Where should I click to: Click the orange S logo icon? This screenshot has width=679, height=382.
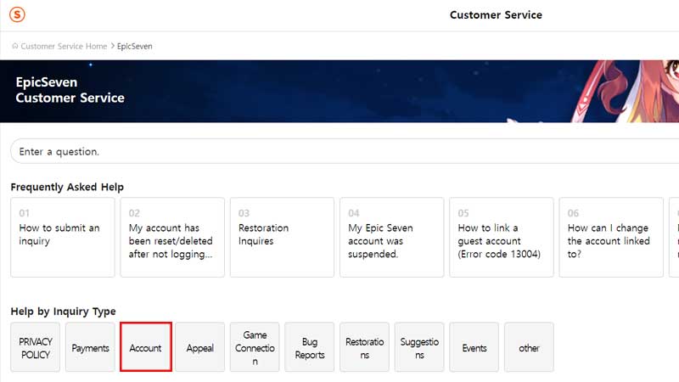[17, 14]
